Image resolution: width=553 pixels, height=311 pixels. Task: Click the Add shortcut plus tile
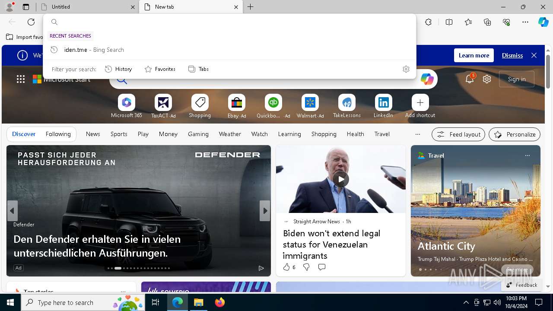coord(420,106)
